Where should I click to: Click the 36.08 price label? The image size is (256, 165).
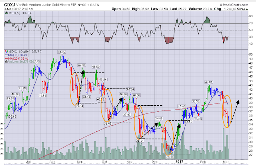pyautogui.click(x=198, y=119)
